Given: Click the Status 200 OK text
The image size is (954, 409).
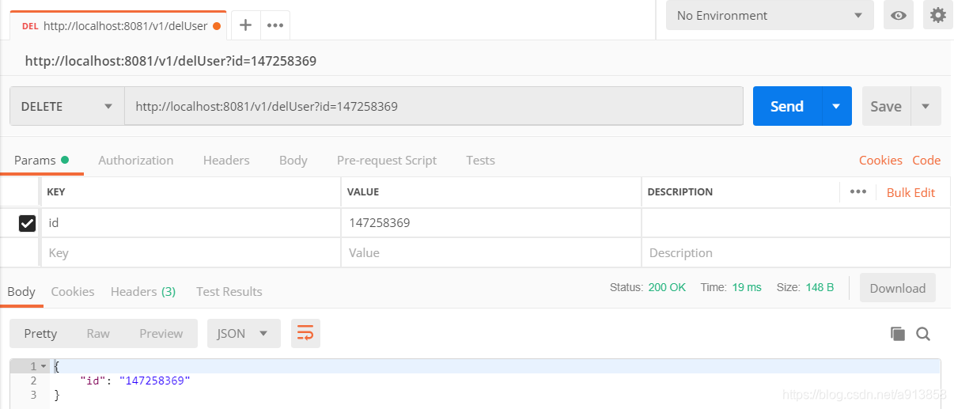Looking at the screenshot, I should coord(648,287).
